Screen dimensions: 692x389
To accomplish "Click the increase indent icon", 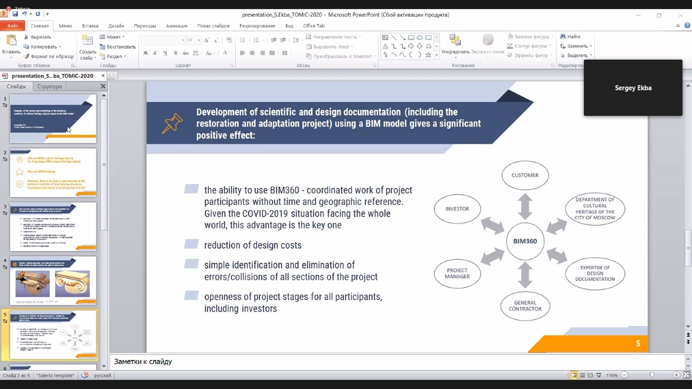I will point(283,40).
